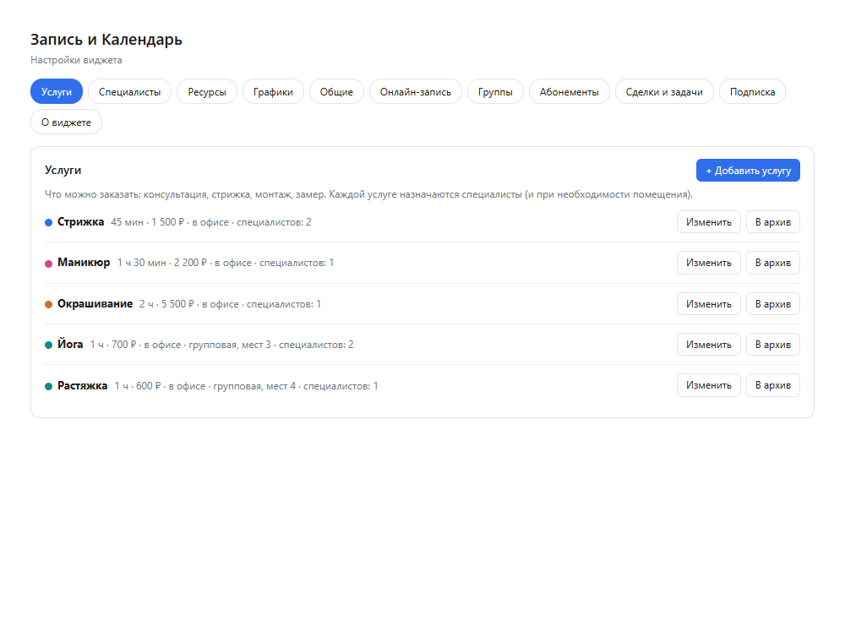Send Маникюр to archive

(x=773, y=263)
